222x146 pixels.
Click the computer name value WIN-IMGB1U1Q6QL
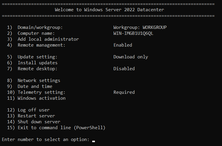tap(133, 33)
